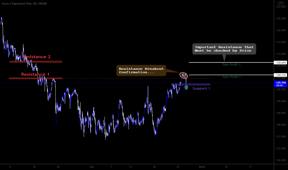The width and height of the screenshot is (288, 170).
Task: Click the 126.500 price axis value
Action: click(281, 160)
